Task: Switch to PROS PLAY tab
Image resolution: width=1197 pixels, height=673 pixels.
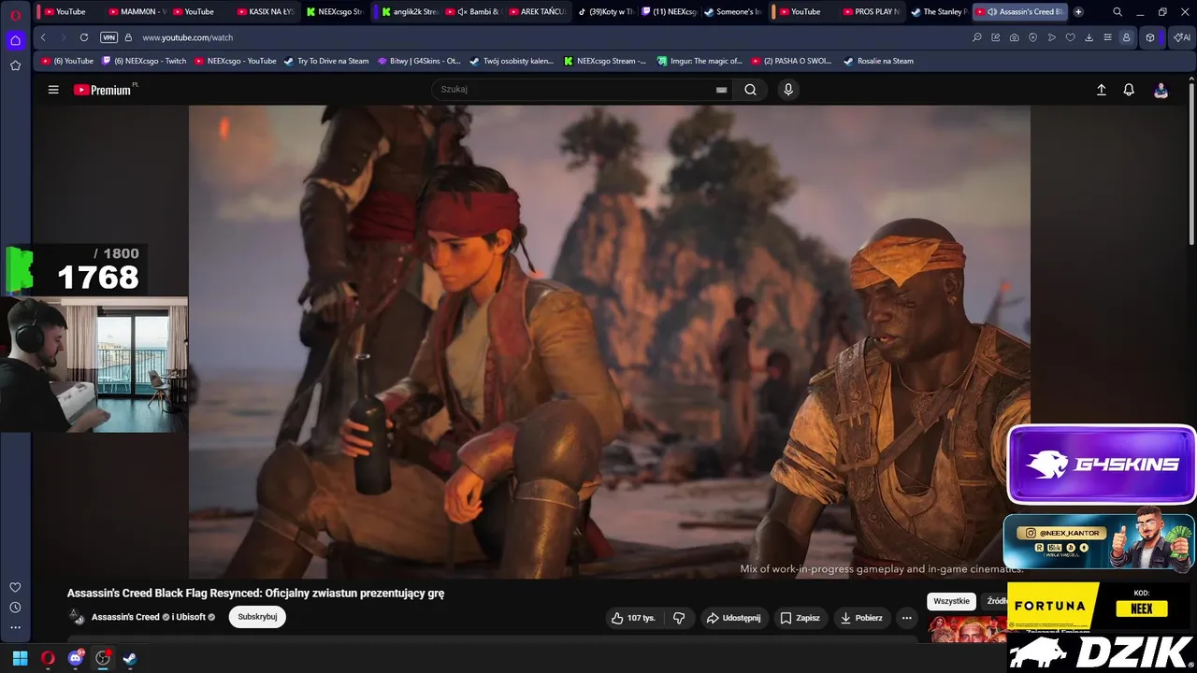Action: click(872, 12)
